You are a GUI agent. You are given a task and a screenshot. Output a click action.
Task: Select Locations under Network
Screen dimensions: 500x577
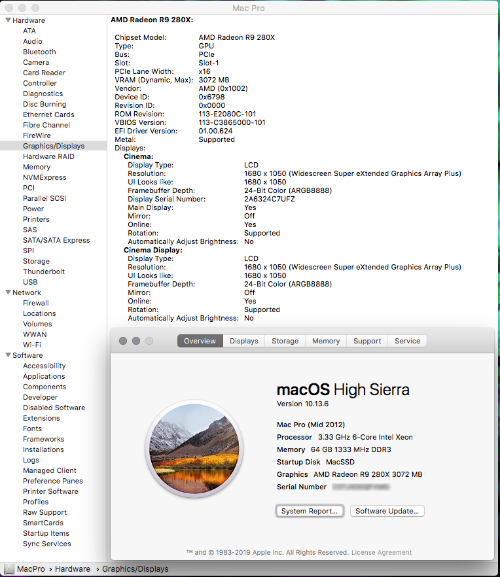[x=39, y=313]
